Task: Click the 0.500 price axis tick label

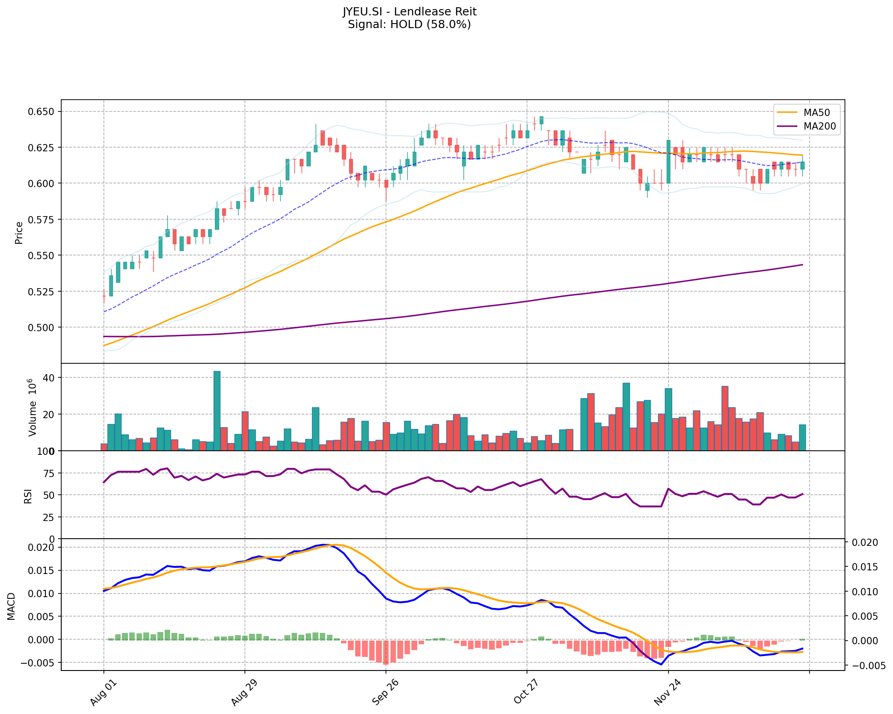Action: pos(41,327)
